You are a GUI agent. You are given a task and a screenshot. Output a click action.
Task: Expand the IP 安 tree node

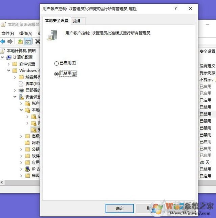point(21,169)
